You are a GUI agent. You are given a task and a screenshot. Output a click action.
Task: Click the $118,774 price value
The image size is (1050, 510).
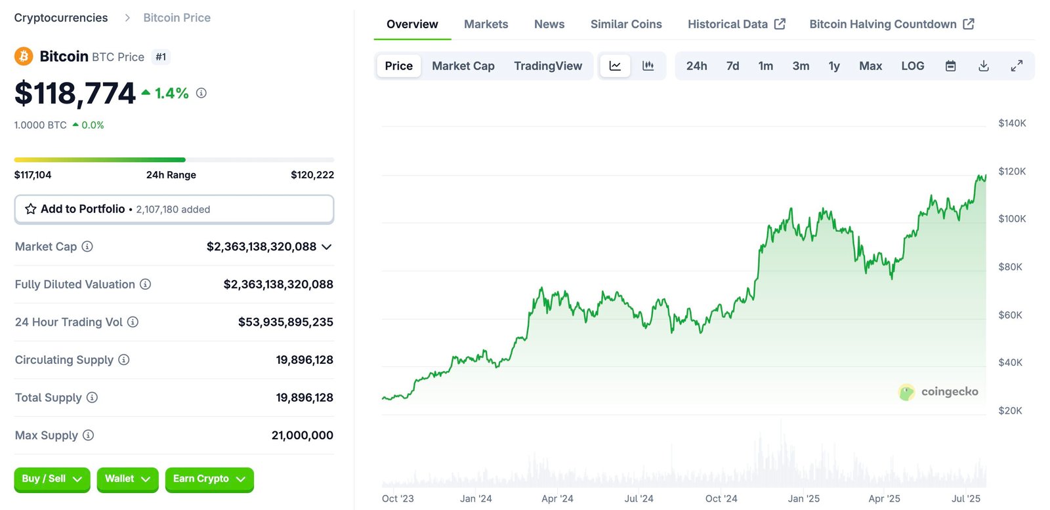coord(75,93)
